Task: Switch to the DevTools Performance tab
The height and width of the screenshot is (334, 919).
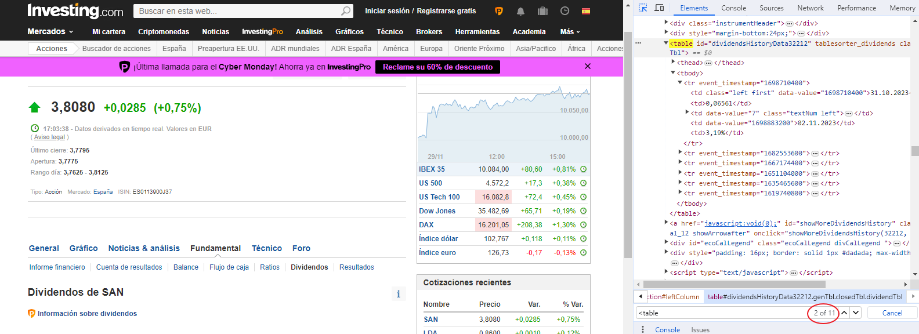Action: pos(857,8)
